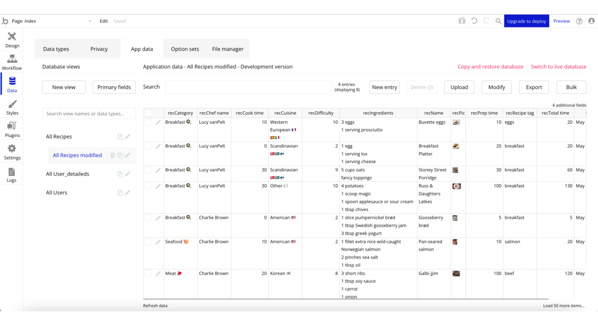Edit the Pan-seared salmon row with pencil

158,242
